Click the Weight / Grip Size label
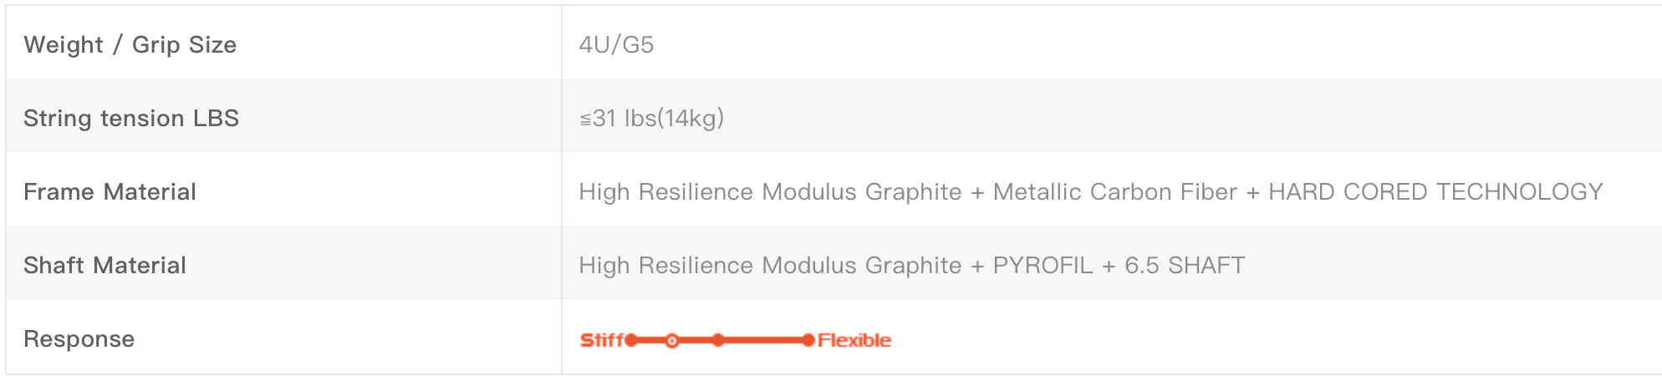 [130, 45]
